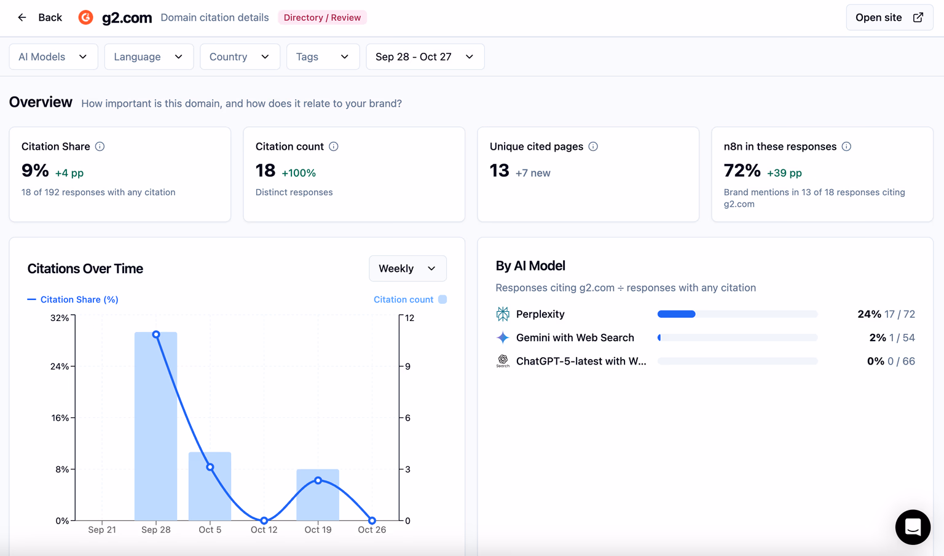Open the AI Models filter dropdown
The width and height of the screenshot is (944, 556).
pos(53,56)
